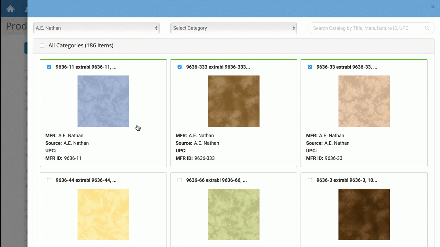
Task: Close the catalog dialog with X
Action: [x=433, y=7]
